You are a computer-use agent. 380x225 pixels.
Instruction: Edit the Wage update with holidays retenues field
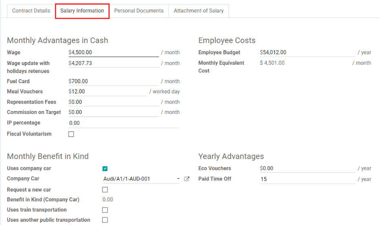113,63
